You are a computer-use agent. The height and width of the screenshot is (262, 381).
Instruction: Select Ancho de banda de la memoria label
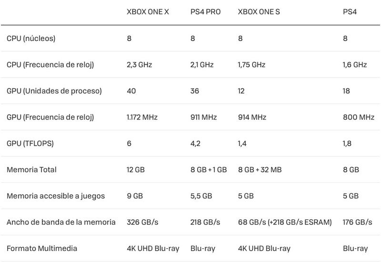[61, 222]
